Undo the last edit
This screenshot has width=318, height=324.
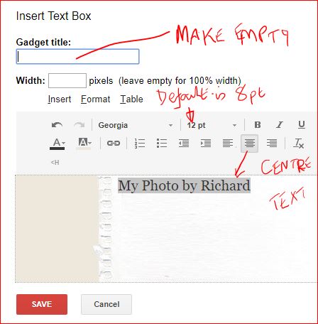tap(57, 125)
